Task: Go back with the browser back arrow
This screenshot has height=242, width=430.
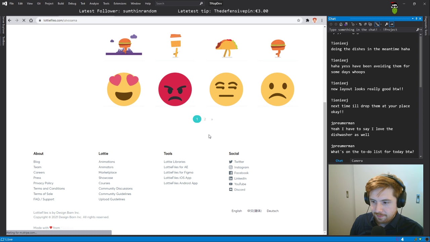Action: coord(9,20)
